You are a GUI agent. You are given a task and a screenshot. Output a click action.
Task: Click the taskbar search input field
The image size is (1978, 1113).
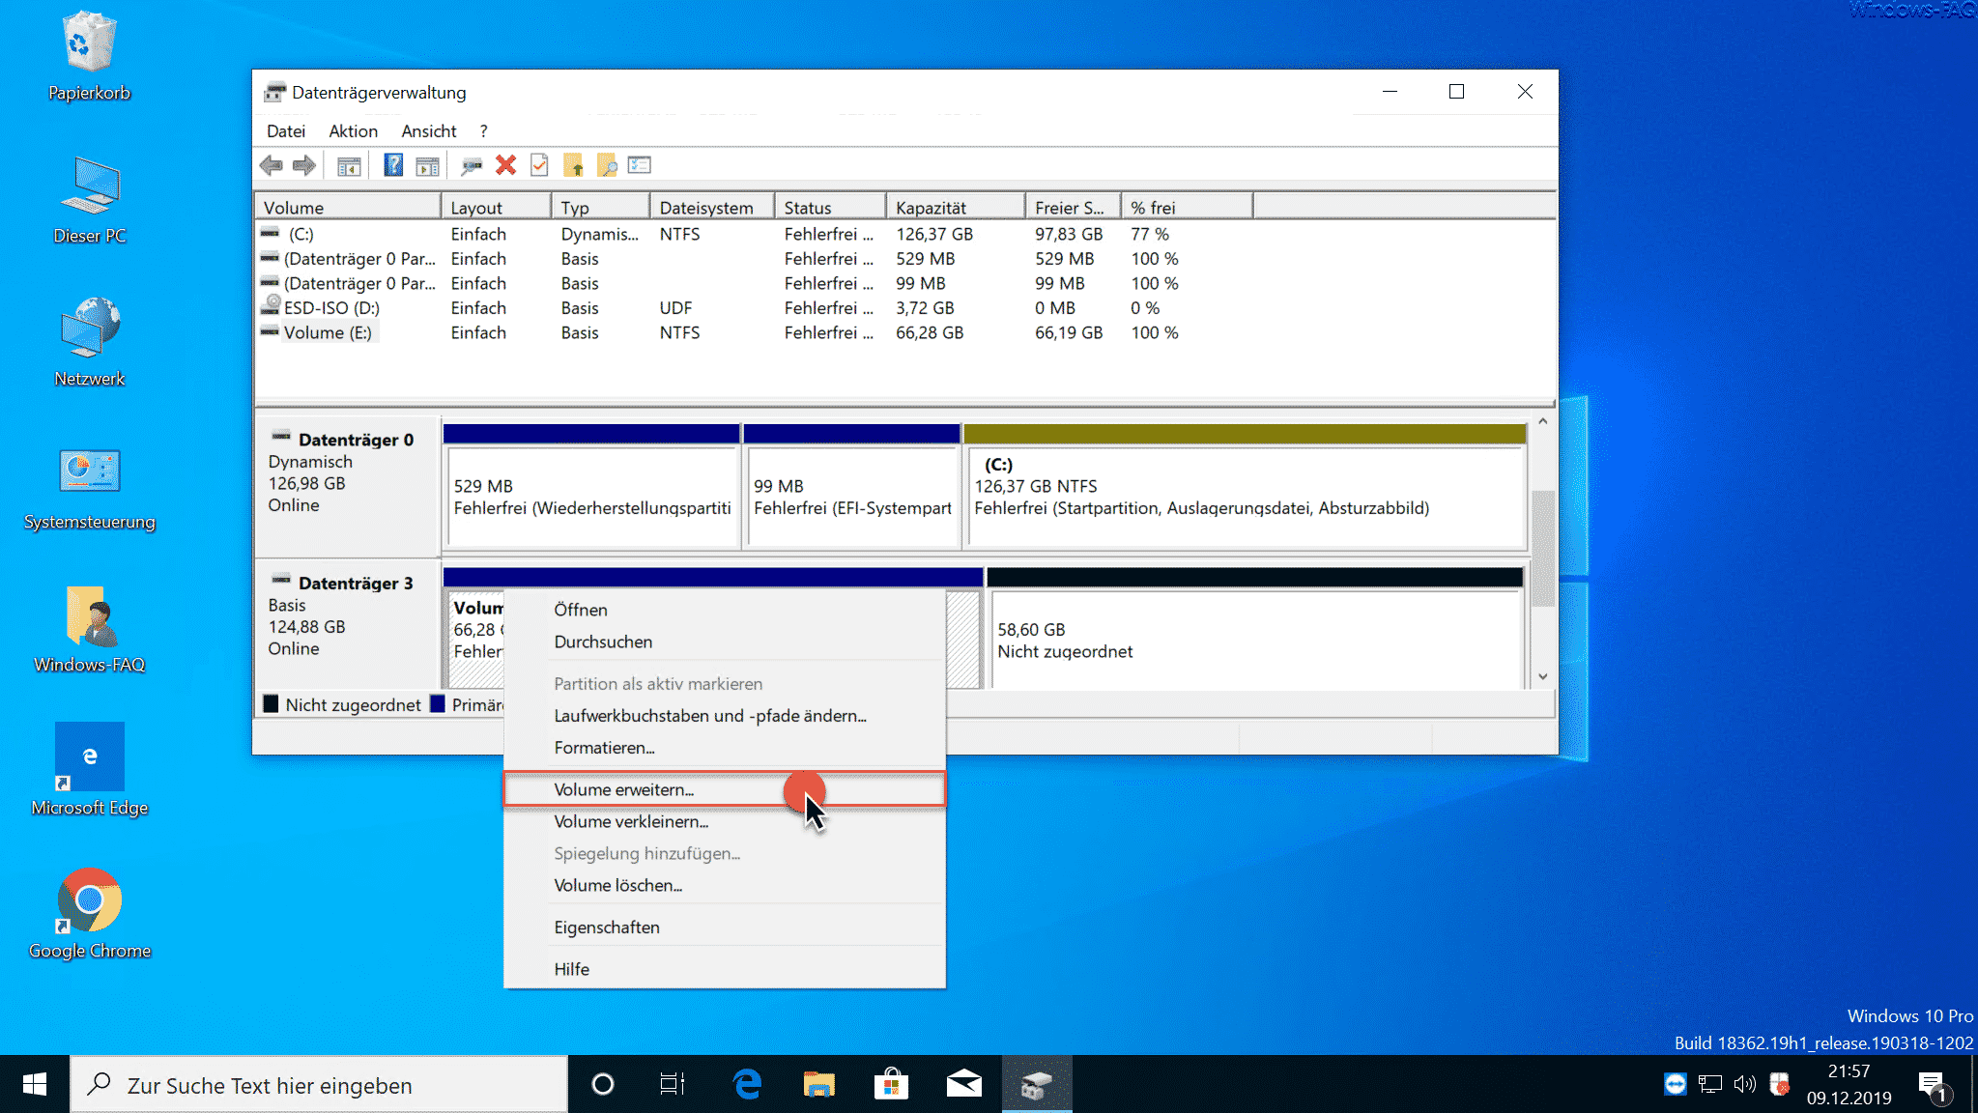pos(319,1085)
